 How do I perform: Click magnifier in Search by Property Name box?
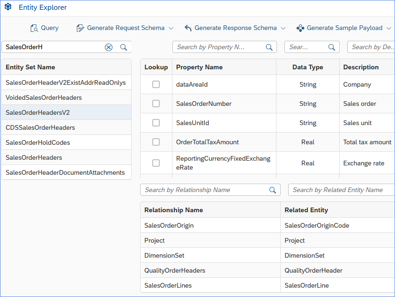(269, 47)
